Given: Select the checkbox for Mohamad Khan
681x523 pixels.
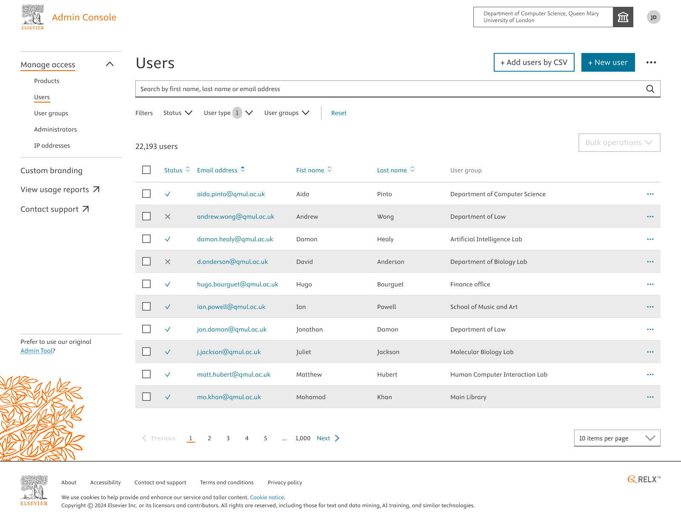Looking at the screenshot, I should pyautogui.click(x=146, y=397).
